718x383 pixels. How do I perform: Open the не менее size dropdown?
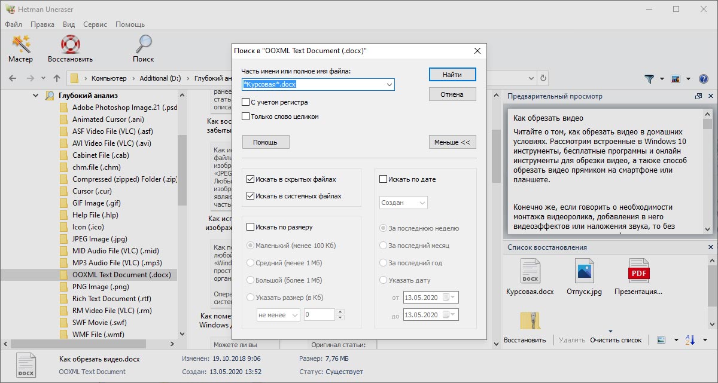point(278,315)
